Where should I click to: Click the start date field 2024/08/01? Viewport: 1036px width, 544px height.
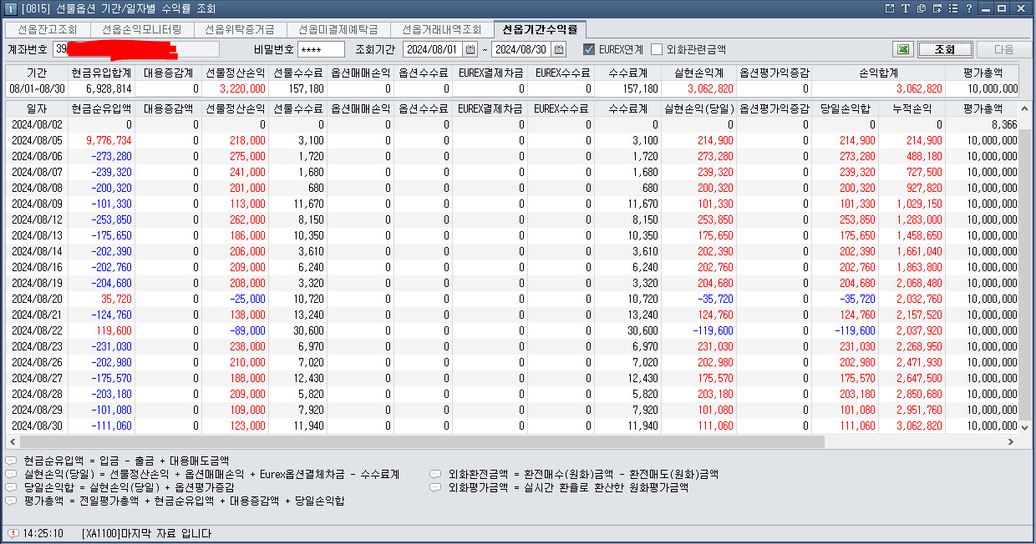tap(434, 49)
